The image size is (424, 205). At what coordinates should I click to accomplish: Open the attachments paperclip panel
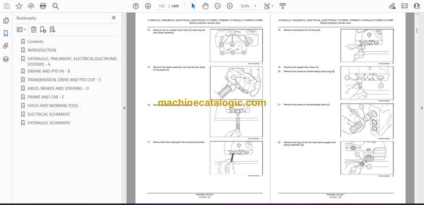coord(6,46)
